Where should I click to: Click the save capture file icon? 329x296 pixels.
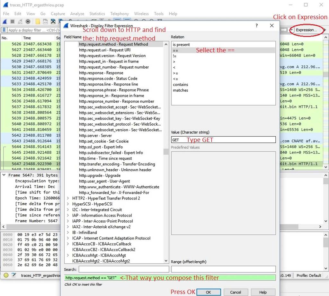coord(45,21)
